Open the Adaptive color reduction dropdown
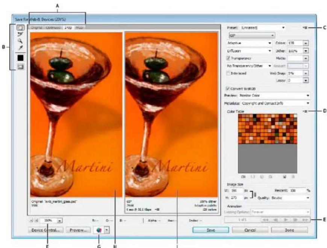Screen dimensions: 327x248 point(249,43)
